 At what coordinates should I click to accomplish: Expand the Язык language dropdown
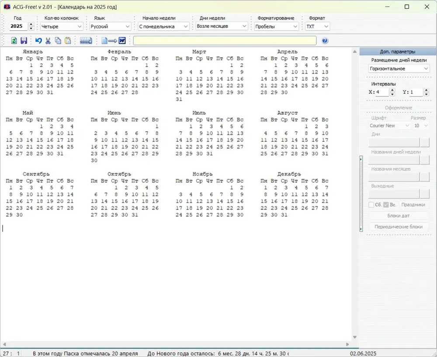[x=110, y=27]
